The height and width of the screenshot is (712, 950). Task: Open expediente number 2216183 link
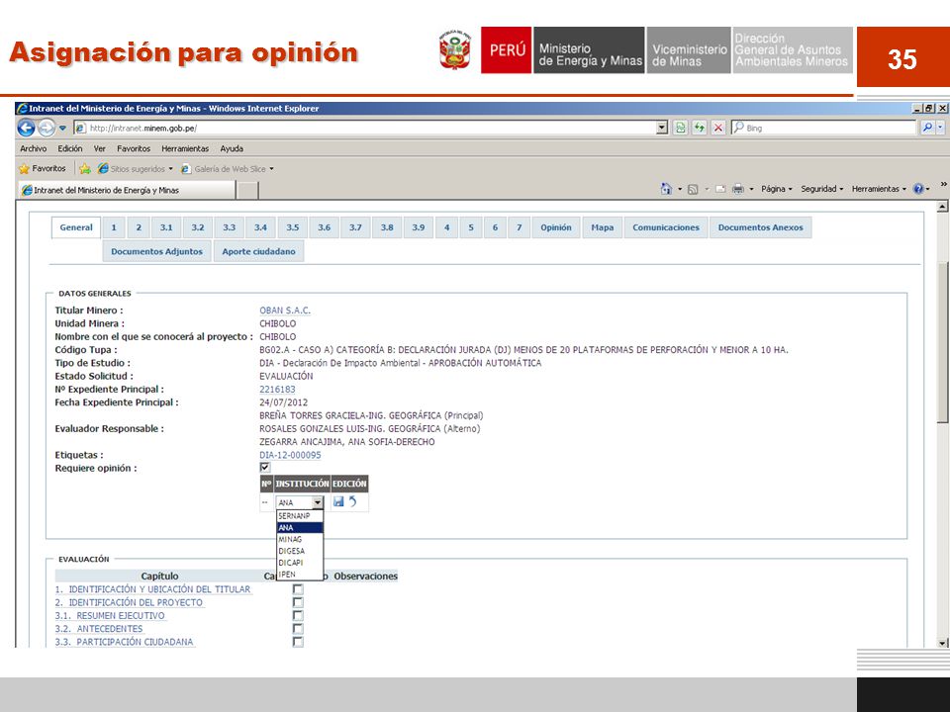point(277,390)
